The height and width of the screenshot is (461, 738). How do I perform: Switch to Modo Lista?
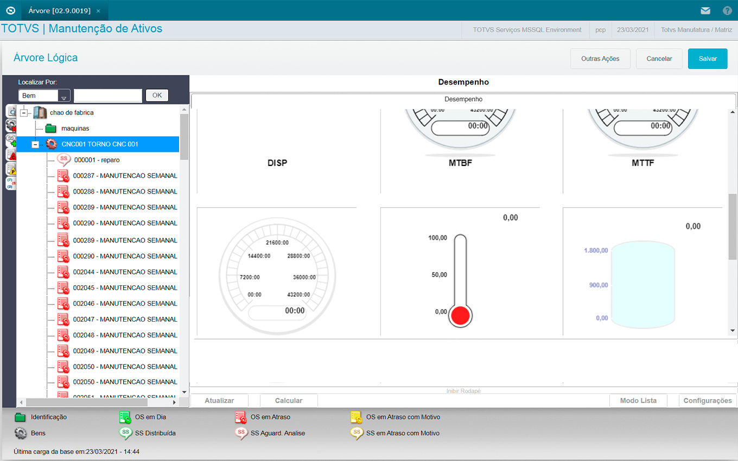pyautogui.click(x=638, y=401)
